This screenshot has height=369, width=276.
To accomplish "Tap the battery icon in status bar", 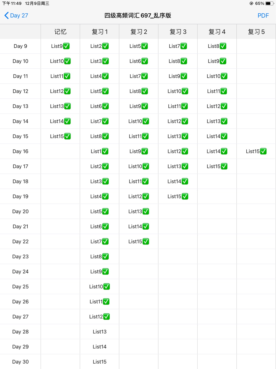I will point(269,3).
